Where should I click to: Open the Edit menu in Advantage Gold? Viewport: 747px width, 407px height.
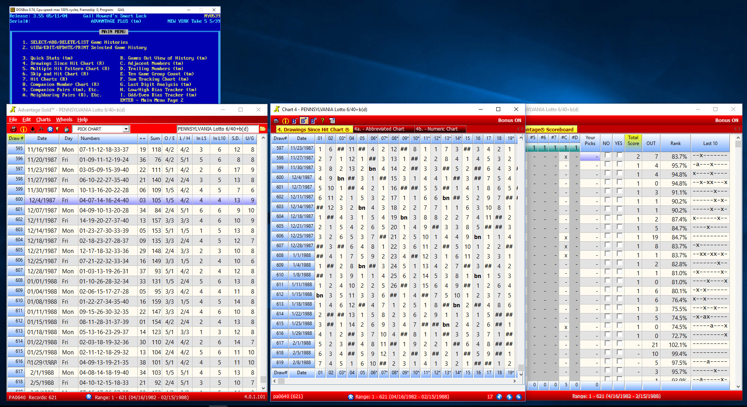tap(27, 120)
